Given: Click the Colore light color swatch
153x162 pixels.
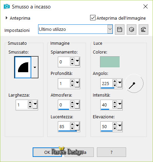Looking at the screenshot, I should point(110,62).
